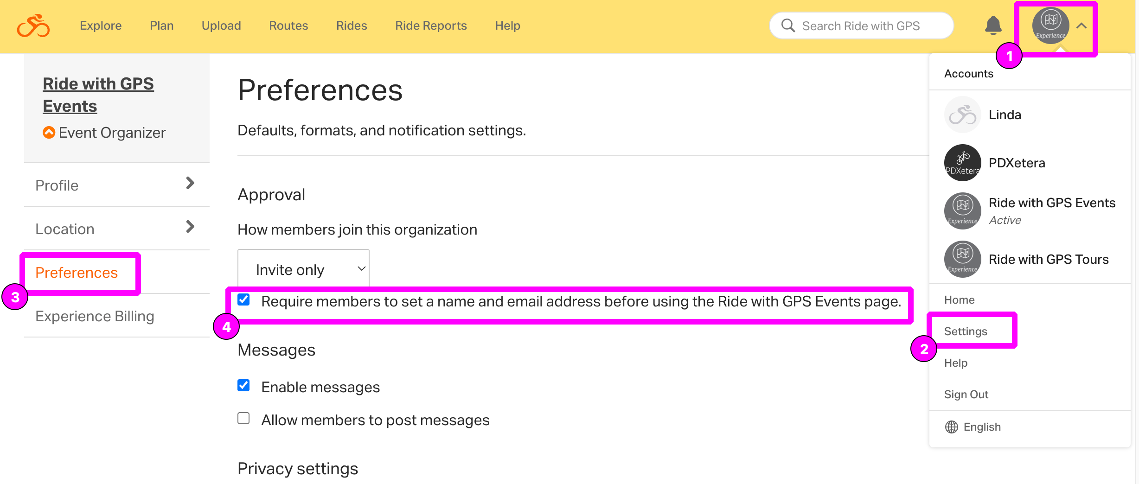Open Help in the top navigation bar

(x=507, y=25)
